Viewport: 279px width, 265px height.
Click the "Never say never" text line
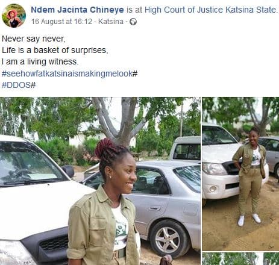point(34,39)
